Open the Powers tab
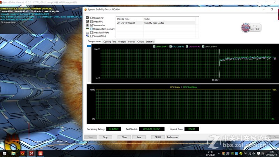The image size is (279, 157). (132, 42)
